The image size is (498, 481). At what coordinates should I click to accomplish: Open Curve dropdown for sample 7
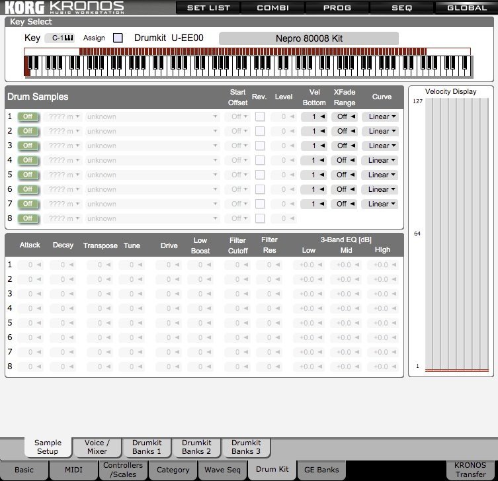380,204
